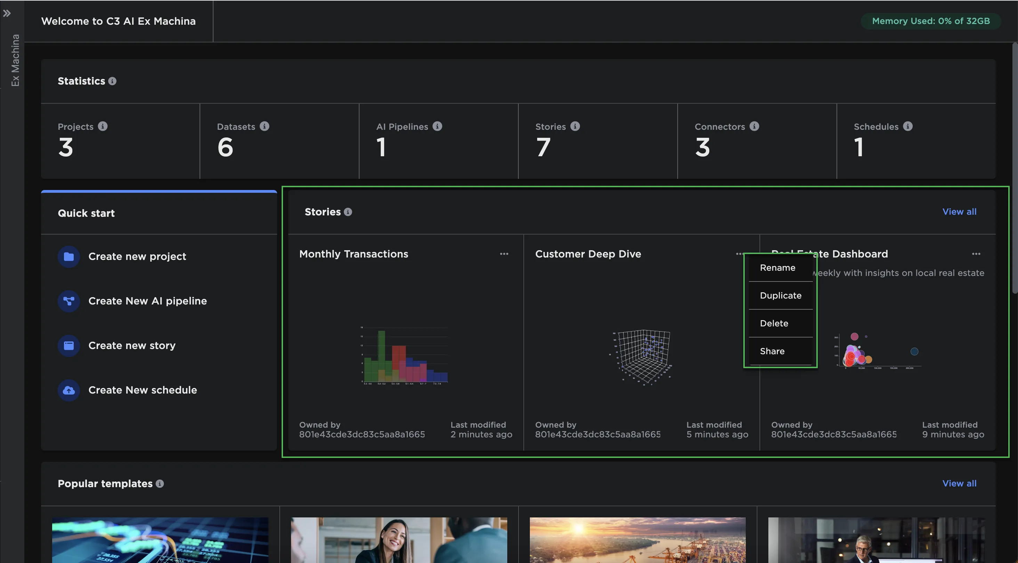
Task: Choose Share from the story menu
Action: pyautogui.click(x=772, y=351)
